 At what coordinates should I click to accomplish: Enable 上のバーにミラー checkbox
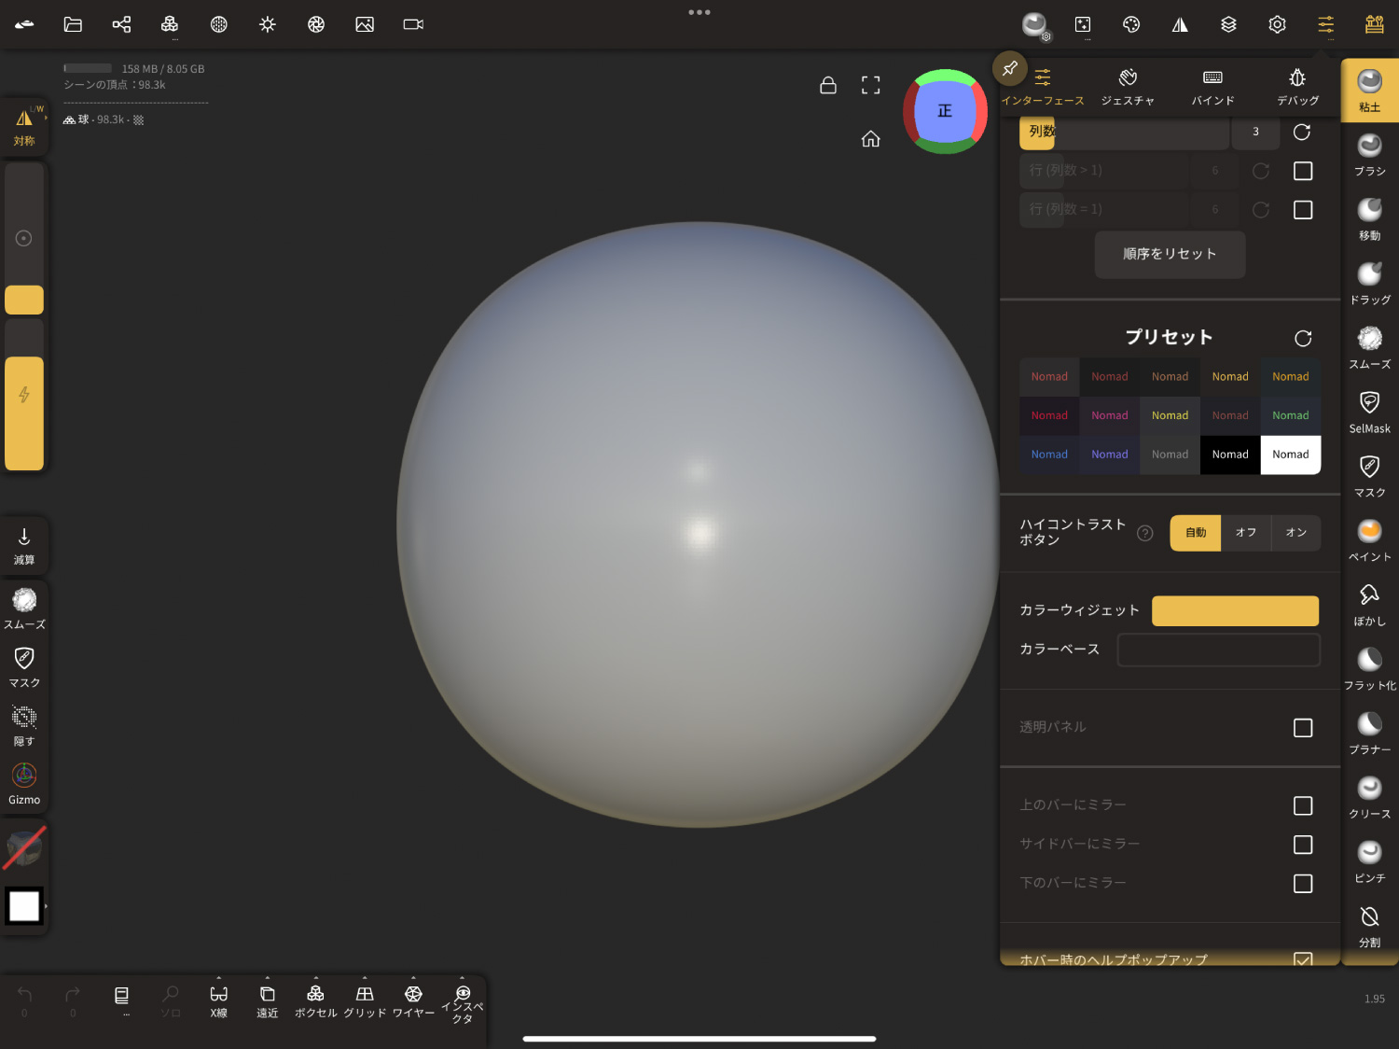1303,805
